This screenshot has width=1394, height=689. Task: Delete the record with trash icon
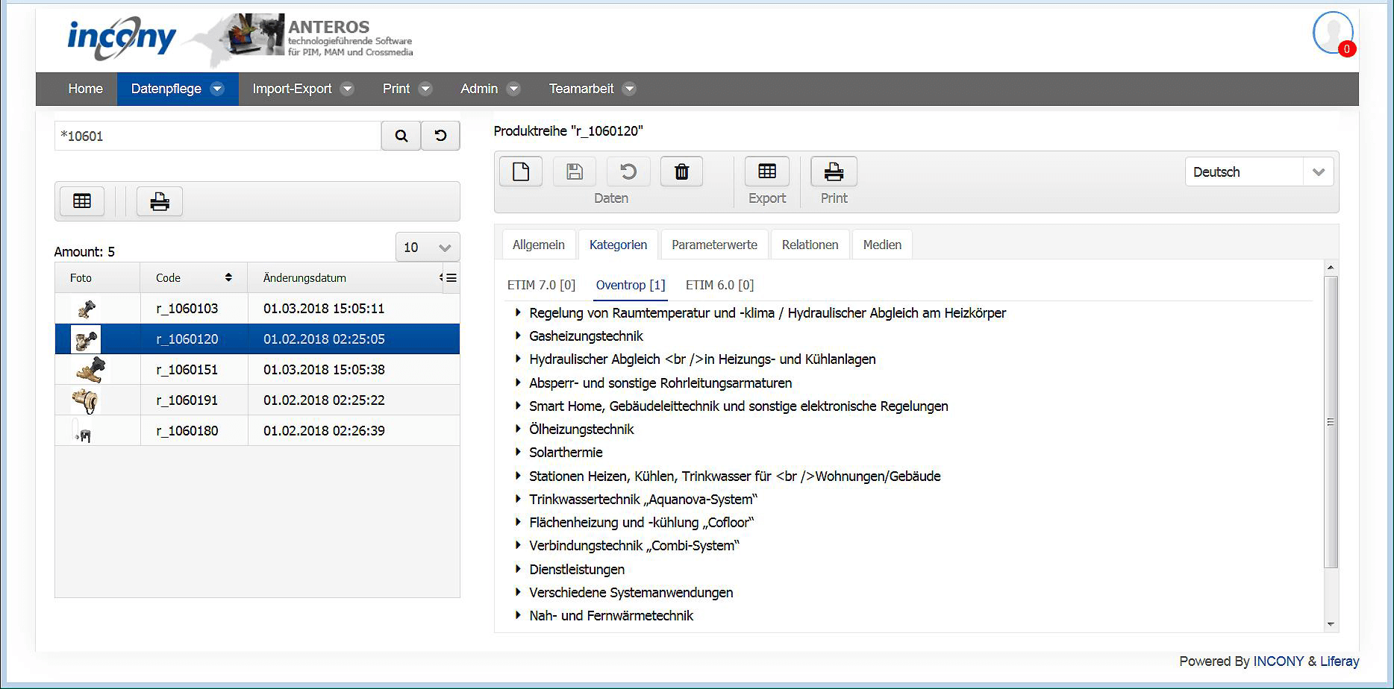681,172
